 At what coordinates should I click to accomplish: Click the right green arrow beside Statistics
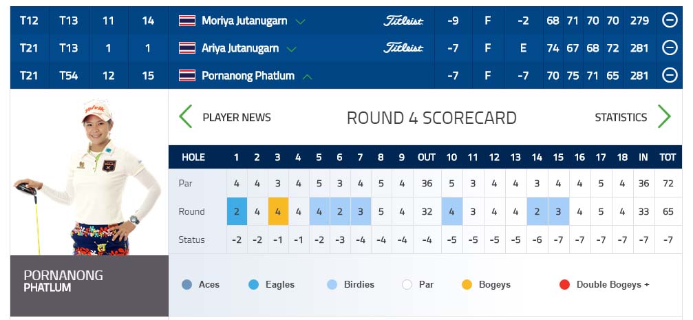click(x=664, y=117)
